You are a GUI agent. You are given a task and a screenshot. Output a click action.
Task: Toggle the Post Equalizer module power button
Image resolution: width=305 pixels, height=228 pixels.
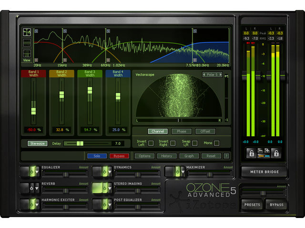pyautogui.click(x=104, y=205)
